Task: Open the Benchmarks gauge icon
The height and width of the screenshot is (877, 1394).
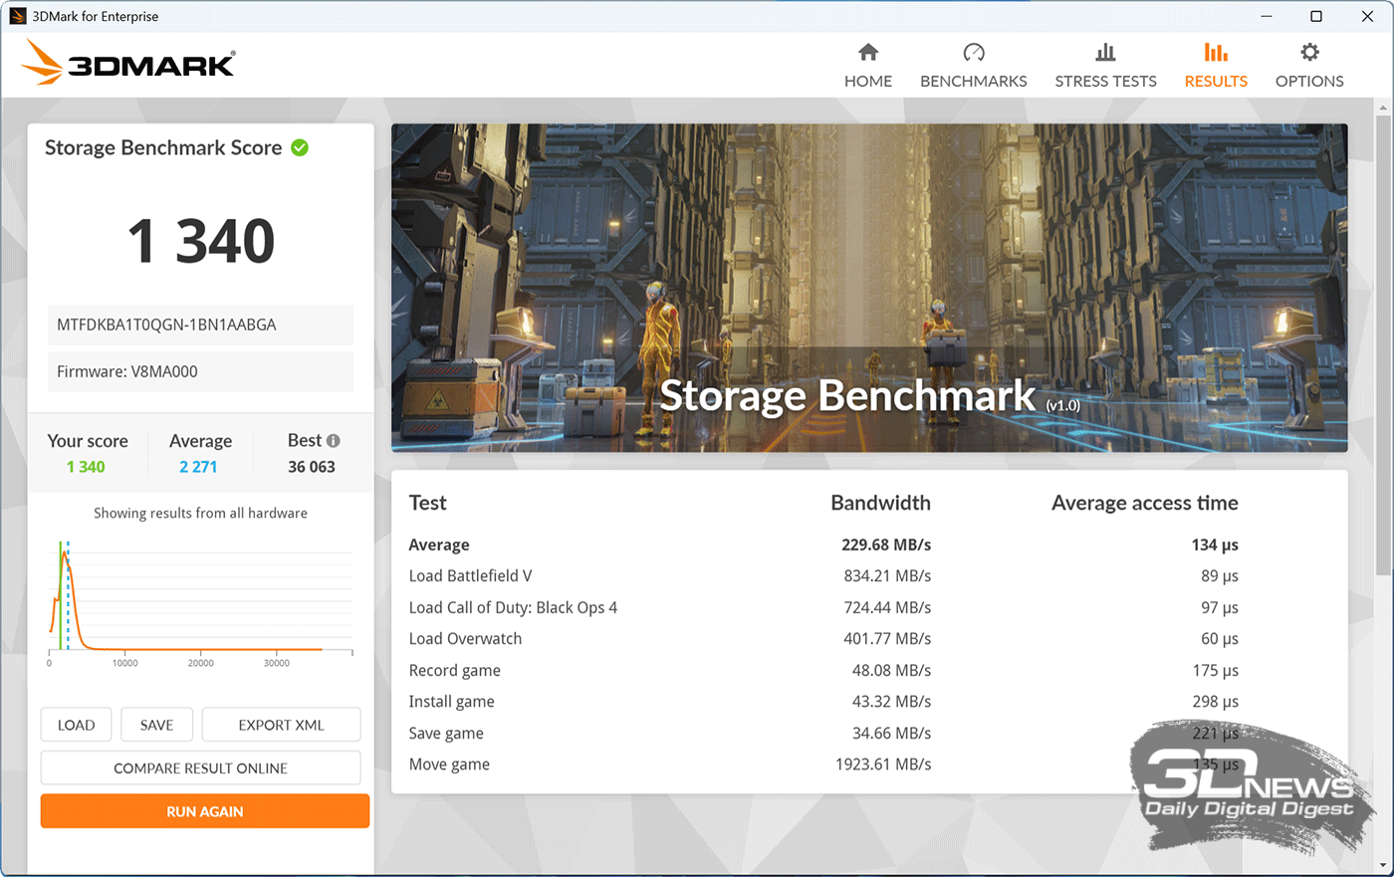Action: pos(974,52)
